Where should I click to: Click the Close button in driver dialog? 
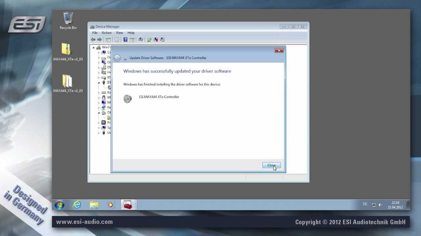271,165
